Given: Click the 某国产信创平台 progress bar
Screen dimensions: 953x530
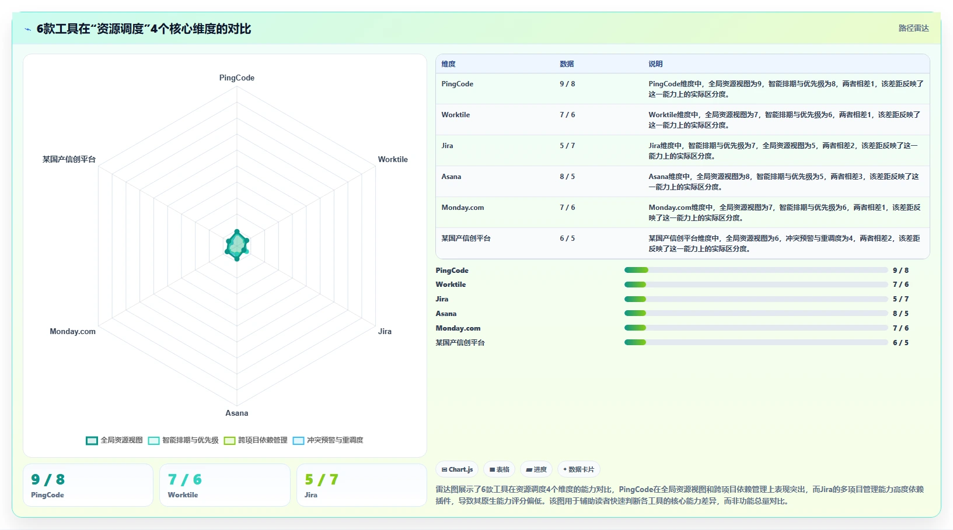Looking at the screenshot, I should [x=756, y=342].
